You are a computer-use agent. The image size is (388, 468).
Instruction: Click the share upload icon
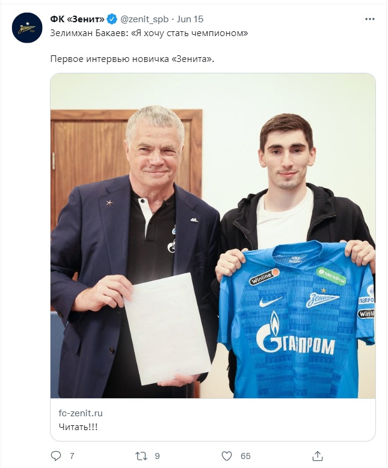point(318,455)
